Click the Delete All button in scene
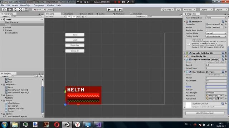The width and height of the screenshot is (229, 128). pos(75,51)
